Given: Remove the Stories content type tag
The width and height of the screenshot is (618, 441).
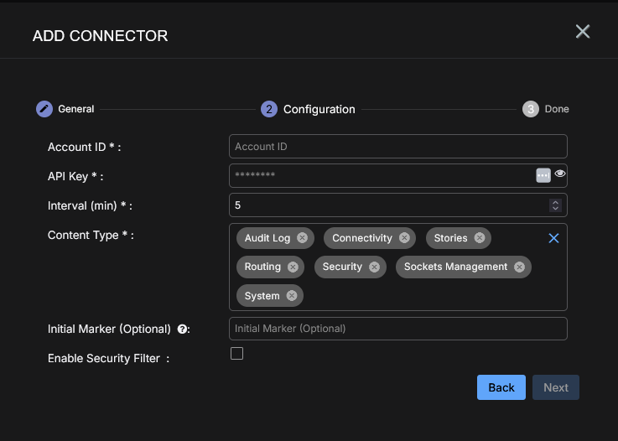Looking at the screenshot, I should 480,238.
